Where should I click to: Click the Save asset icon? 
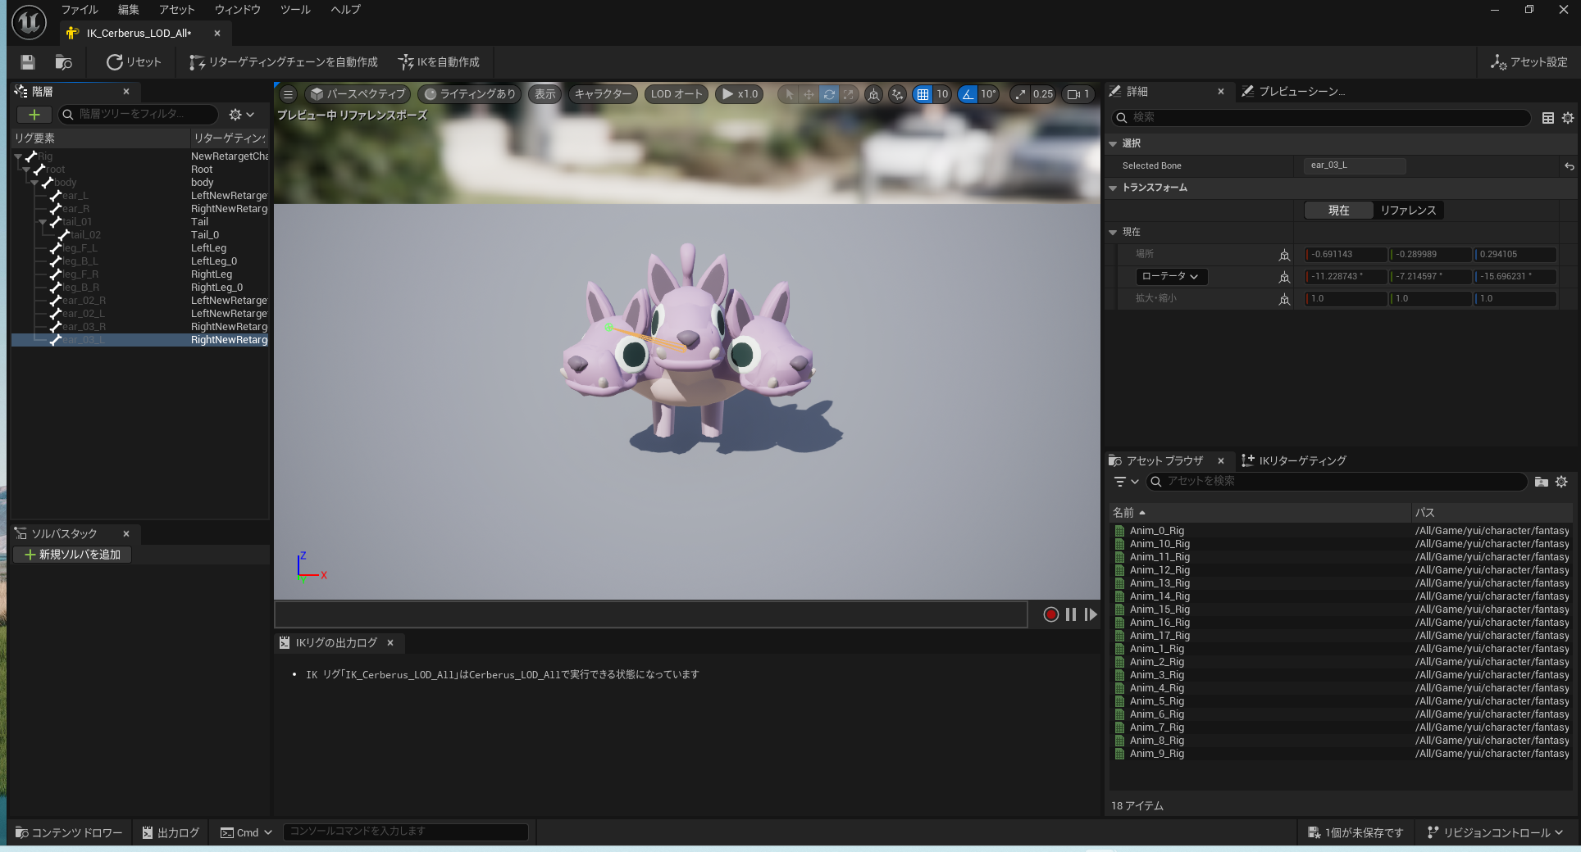point(28,62)
